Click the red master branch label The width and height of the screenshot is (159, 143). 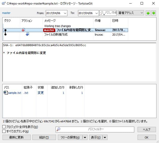(49, 30)
